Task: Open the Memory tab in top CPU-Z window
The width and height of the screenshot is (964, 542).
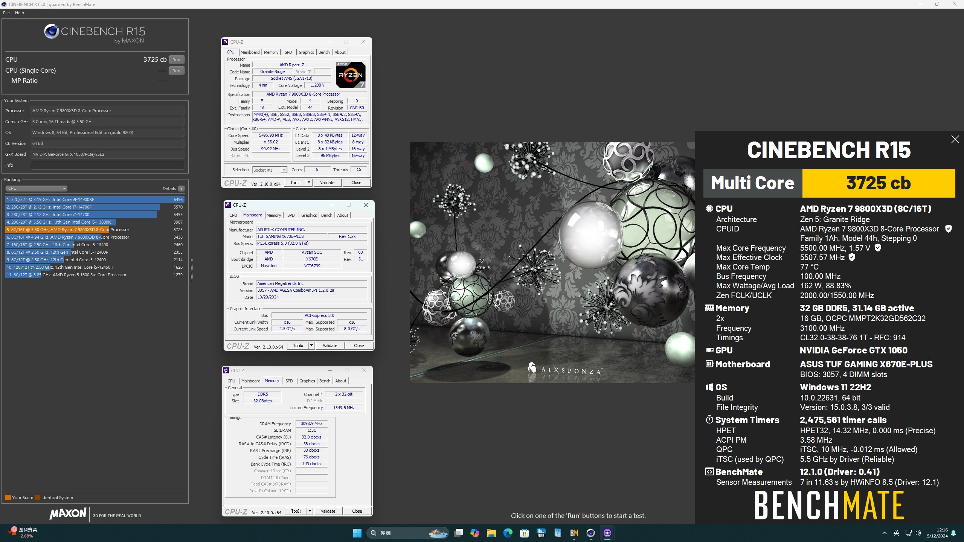Action: coord(271,52)
